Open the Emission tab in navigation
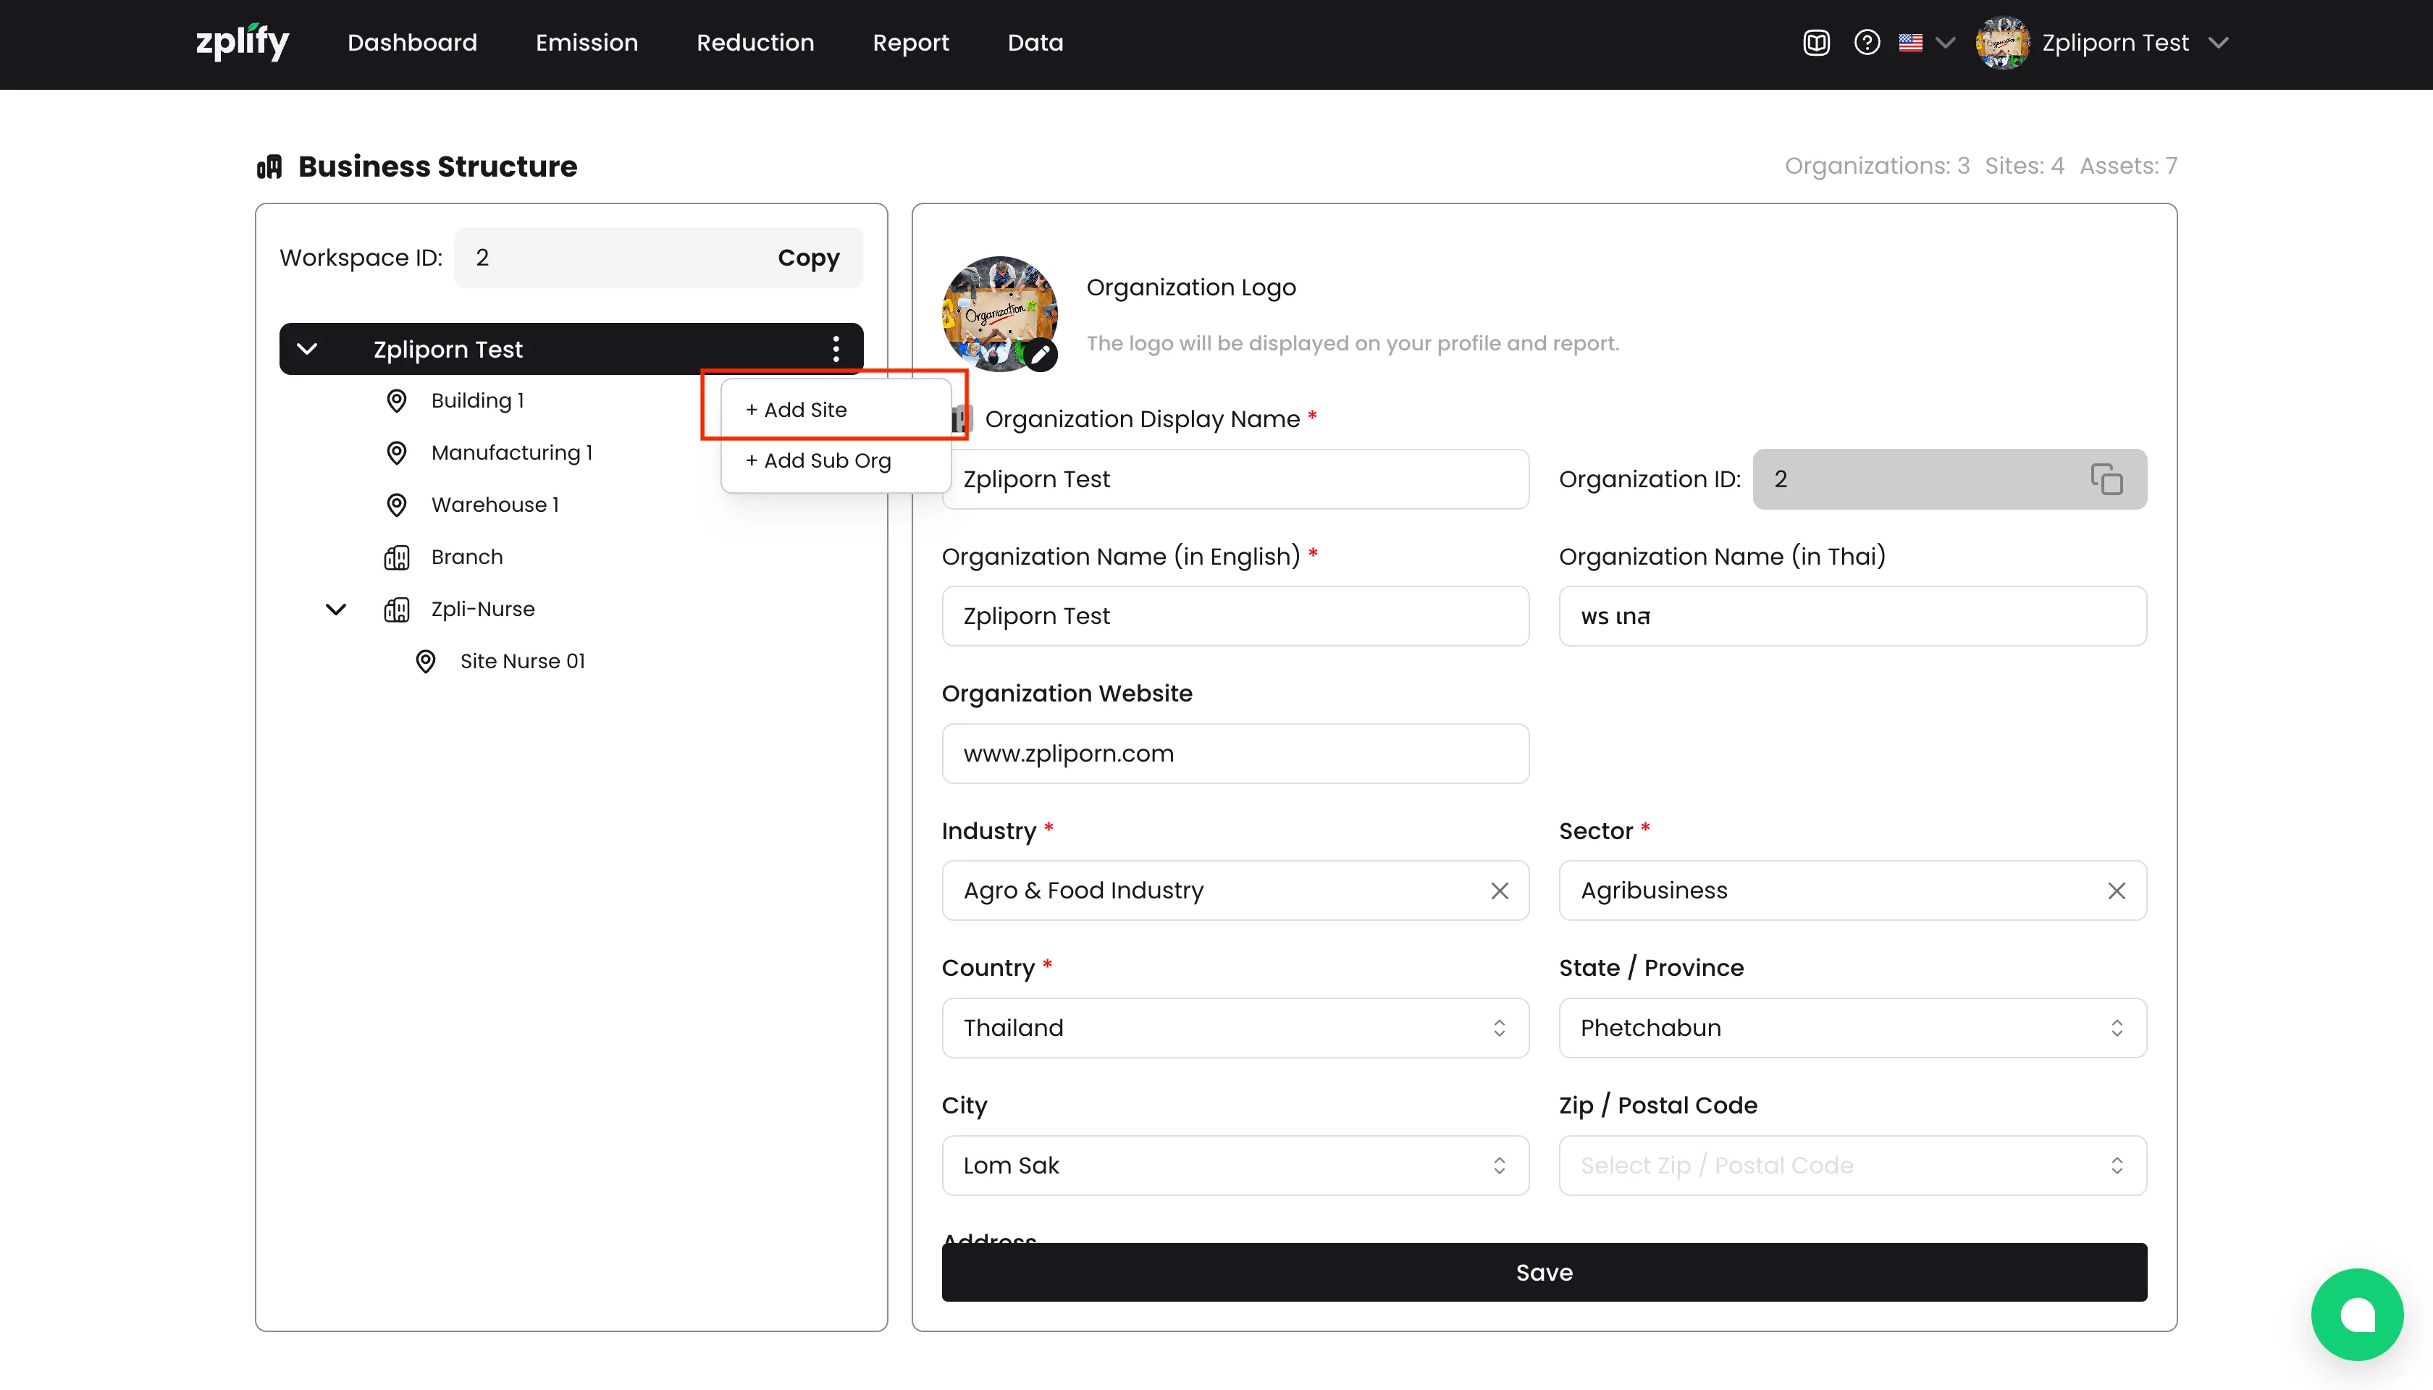The height and width of the screenshot is (1390, 2433). point(587,43)
